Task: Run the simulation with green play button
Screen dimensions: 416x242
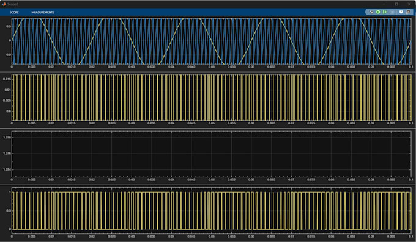Action: (x=378, y=12)
